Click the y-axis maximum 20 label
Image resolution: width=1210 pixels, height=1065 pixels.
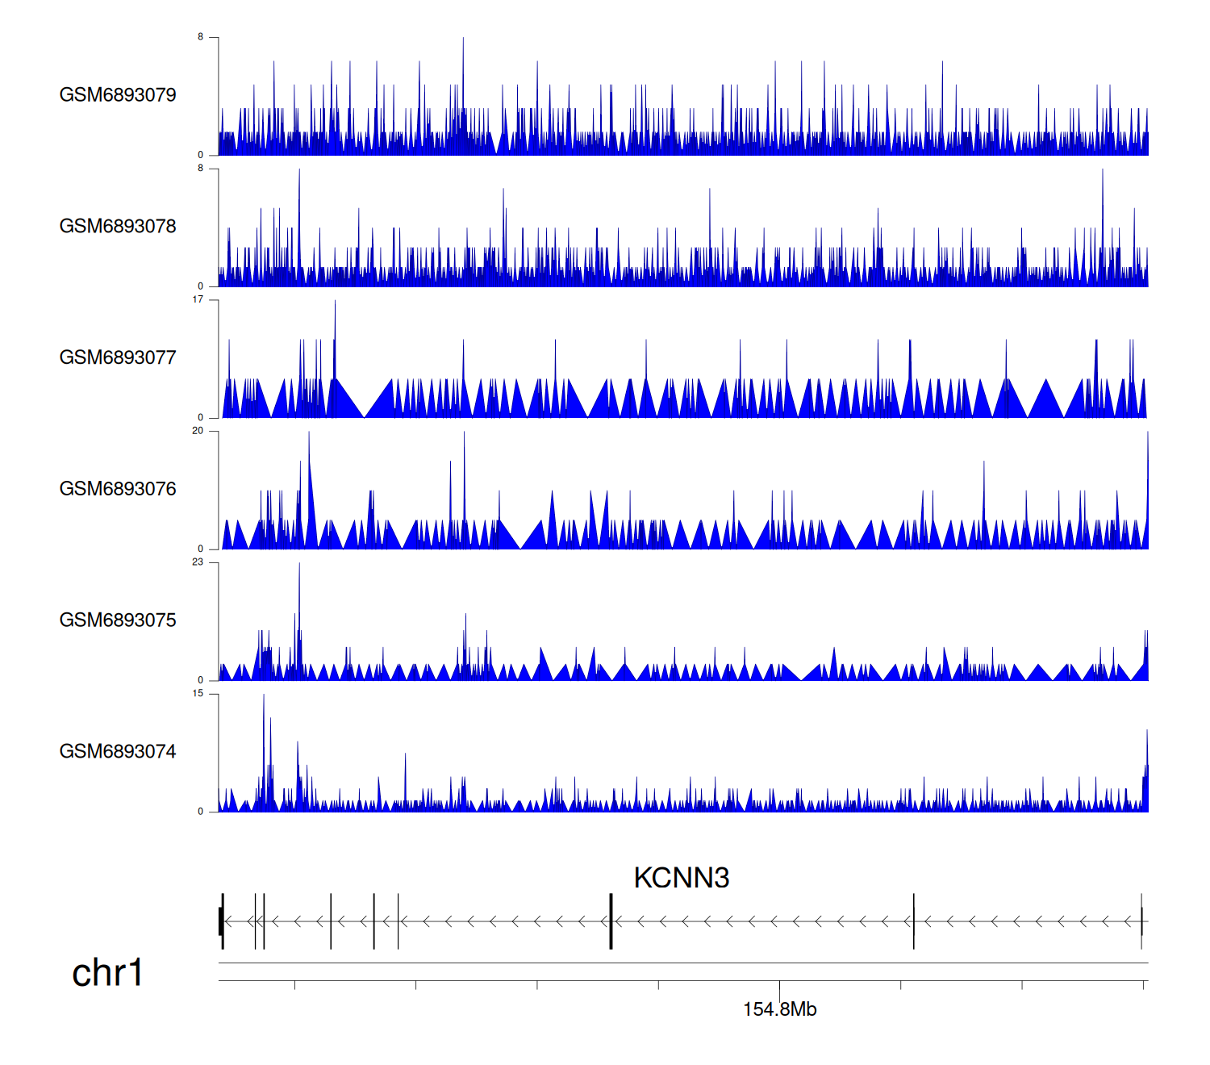point(198,431)
